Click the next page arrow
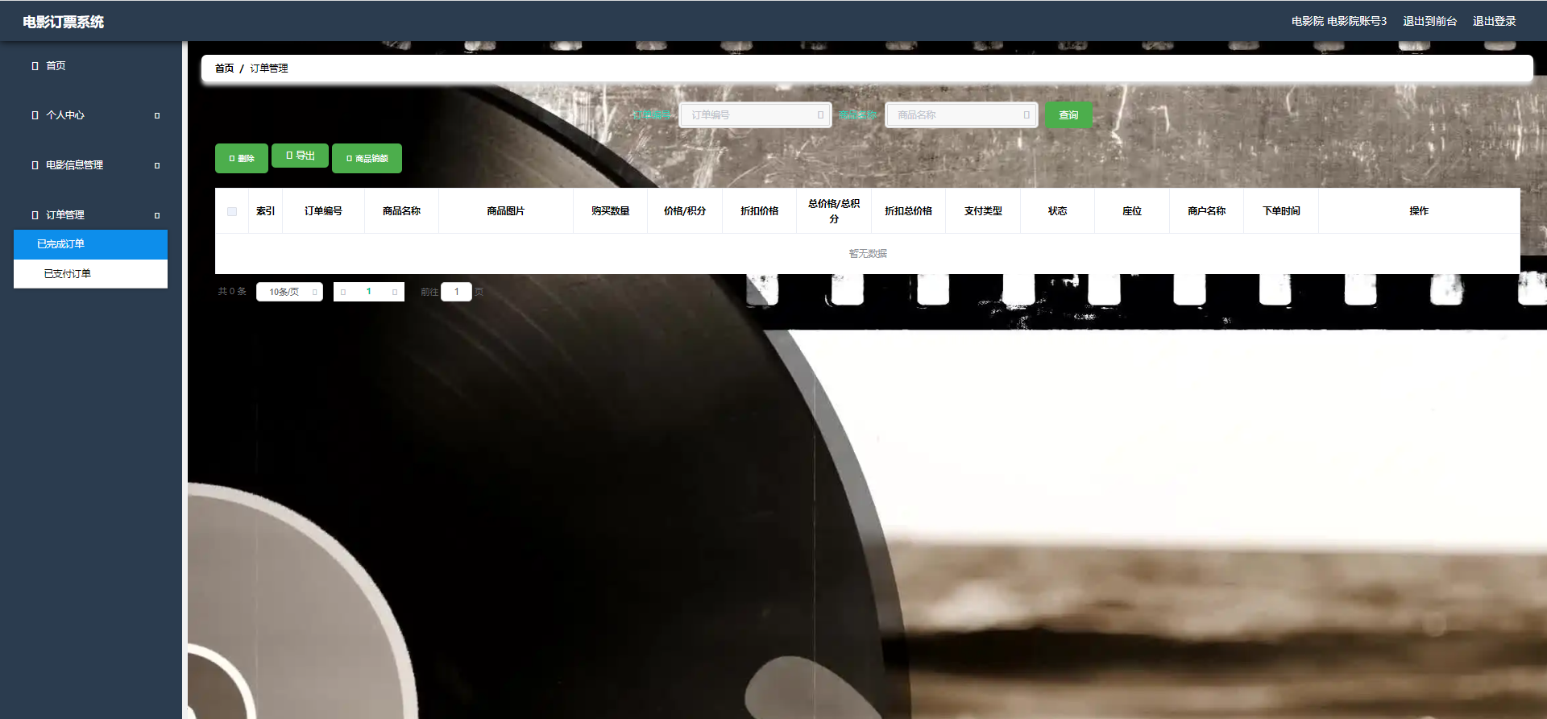 click(x=395, y=292)
